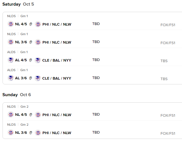182x142 pixels.
Task: Click AL logo next to CLE / BAL / NYY in AL 4/5 row
Action: (x=38, y=60)
